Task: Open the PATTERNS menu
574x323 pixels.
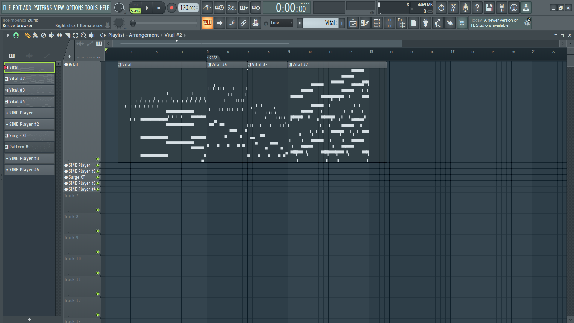Action: (43, 8)
